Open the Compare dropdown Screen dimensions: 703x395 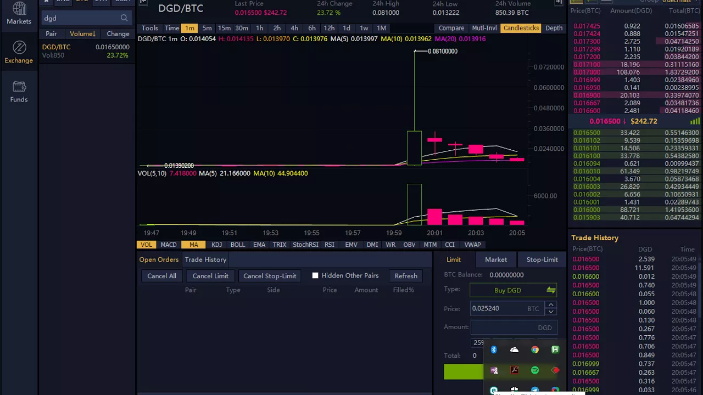(451, 28)
